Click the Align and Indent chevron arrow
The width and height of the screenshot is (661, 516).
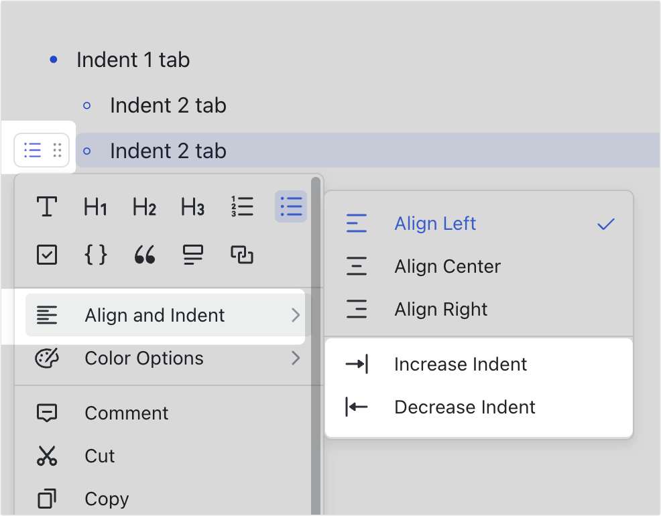click(296, 315)
